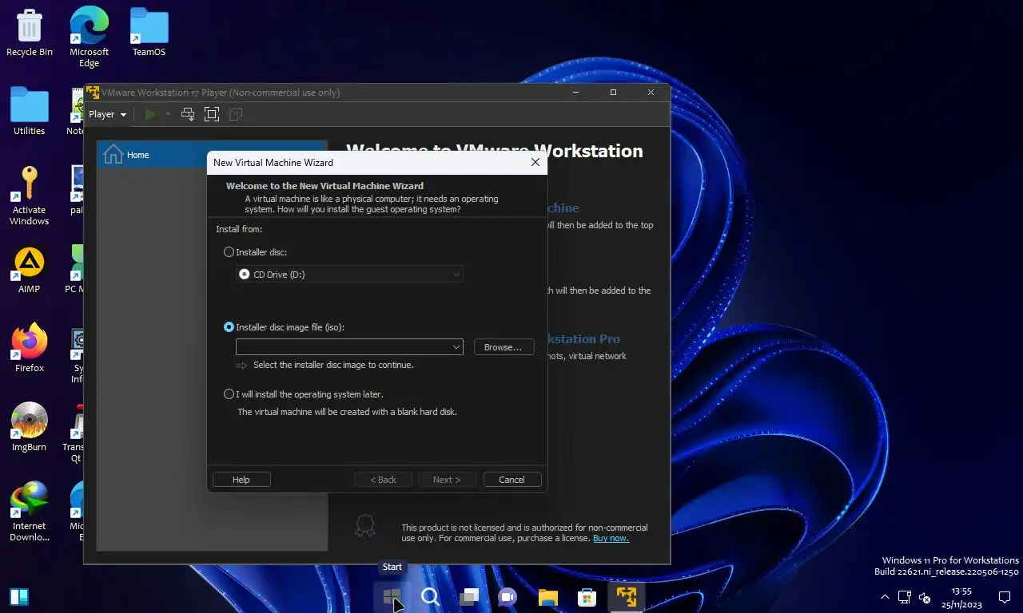The image size is (1023, 613).
Task: Select the Installer disc radio button
Action: click(229, 252)
